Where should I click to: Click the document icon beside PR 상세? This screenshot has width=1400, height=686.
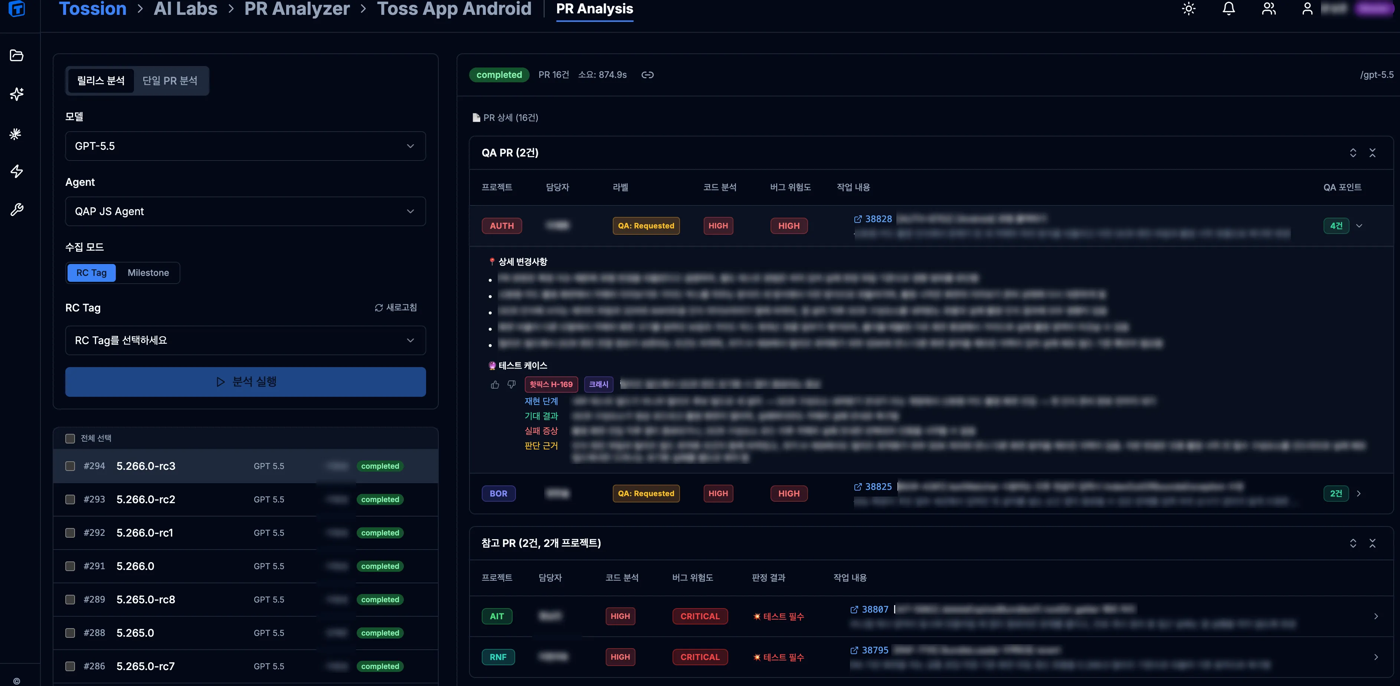pyautogui.click(x=476, y=118)
